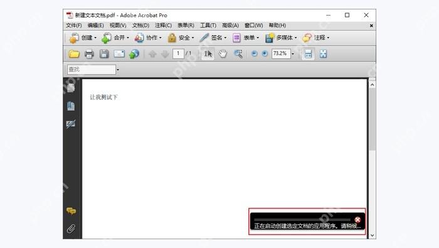Open the Attachments paperclip panel
Screen dimensions: 439x248
tap(71, 229)
